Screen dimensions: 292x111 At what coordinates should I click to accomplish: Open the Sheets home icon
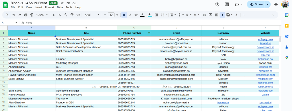point(6,5)
